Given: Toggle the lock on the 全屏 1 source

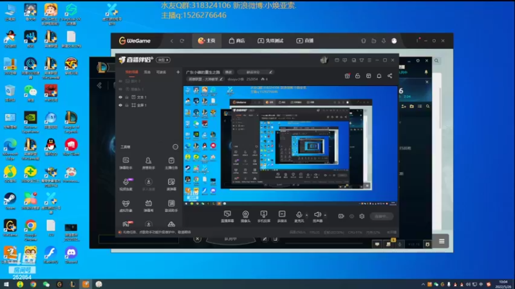Looking at the screenshot, I should (x=127, y=105).
